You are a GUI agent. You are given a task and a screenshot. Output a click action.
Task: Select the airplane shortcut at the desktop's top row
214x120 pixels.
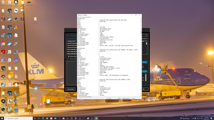click(29, 3)
